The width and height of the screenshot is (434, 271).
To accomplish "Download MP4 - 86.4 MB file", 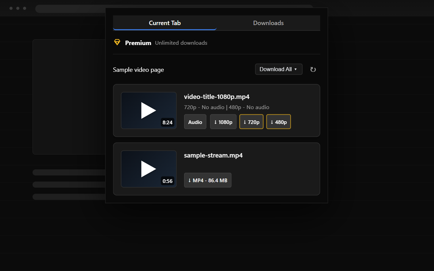I will click(x=208, y=180).
